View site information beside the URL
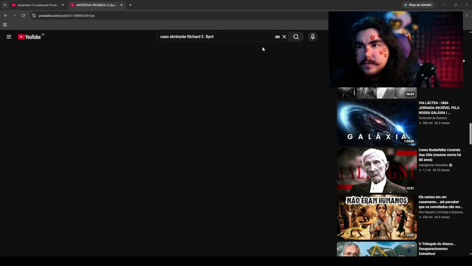The image size is (472, 266). coord(34,16)
